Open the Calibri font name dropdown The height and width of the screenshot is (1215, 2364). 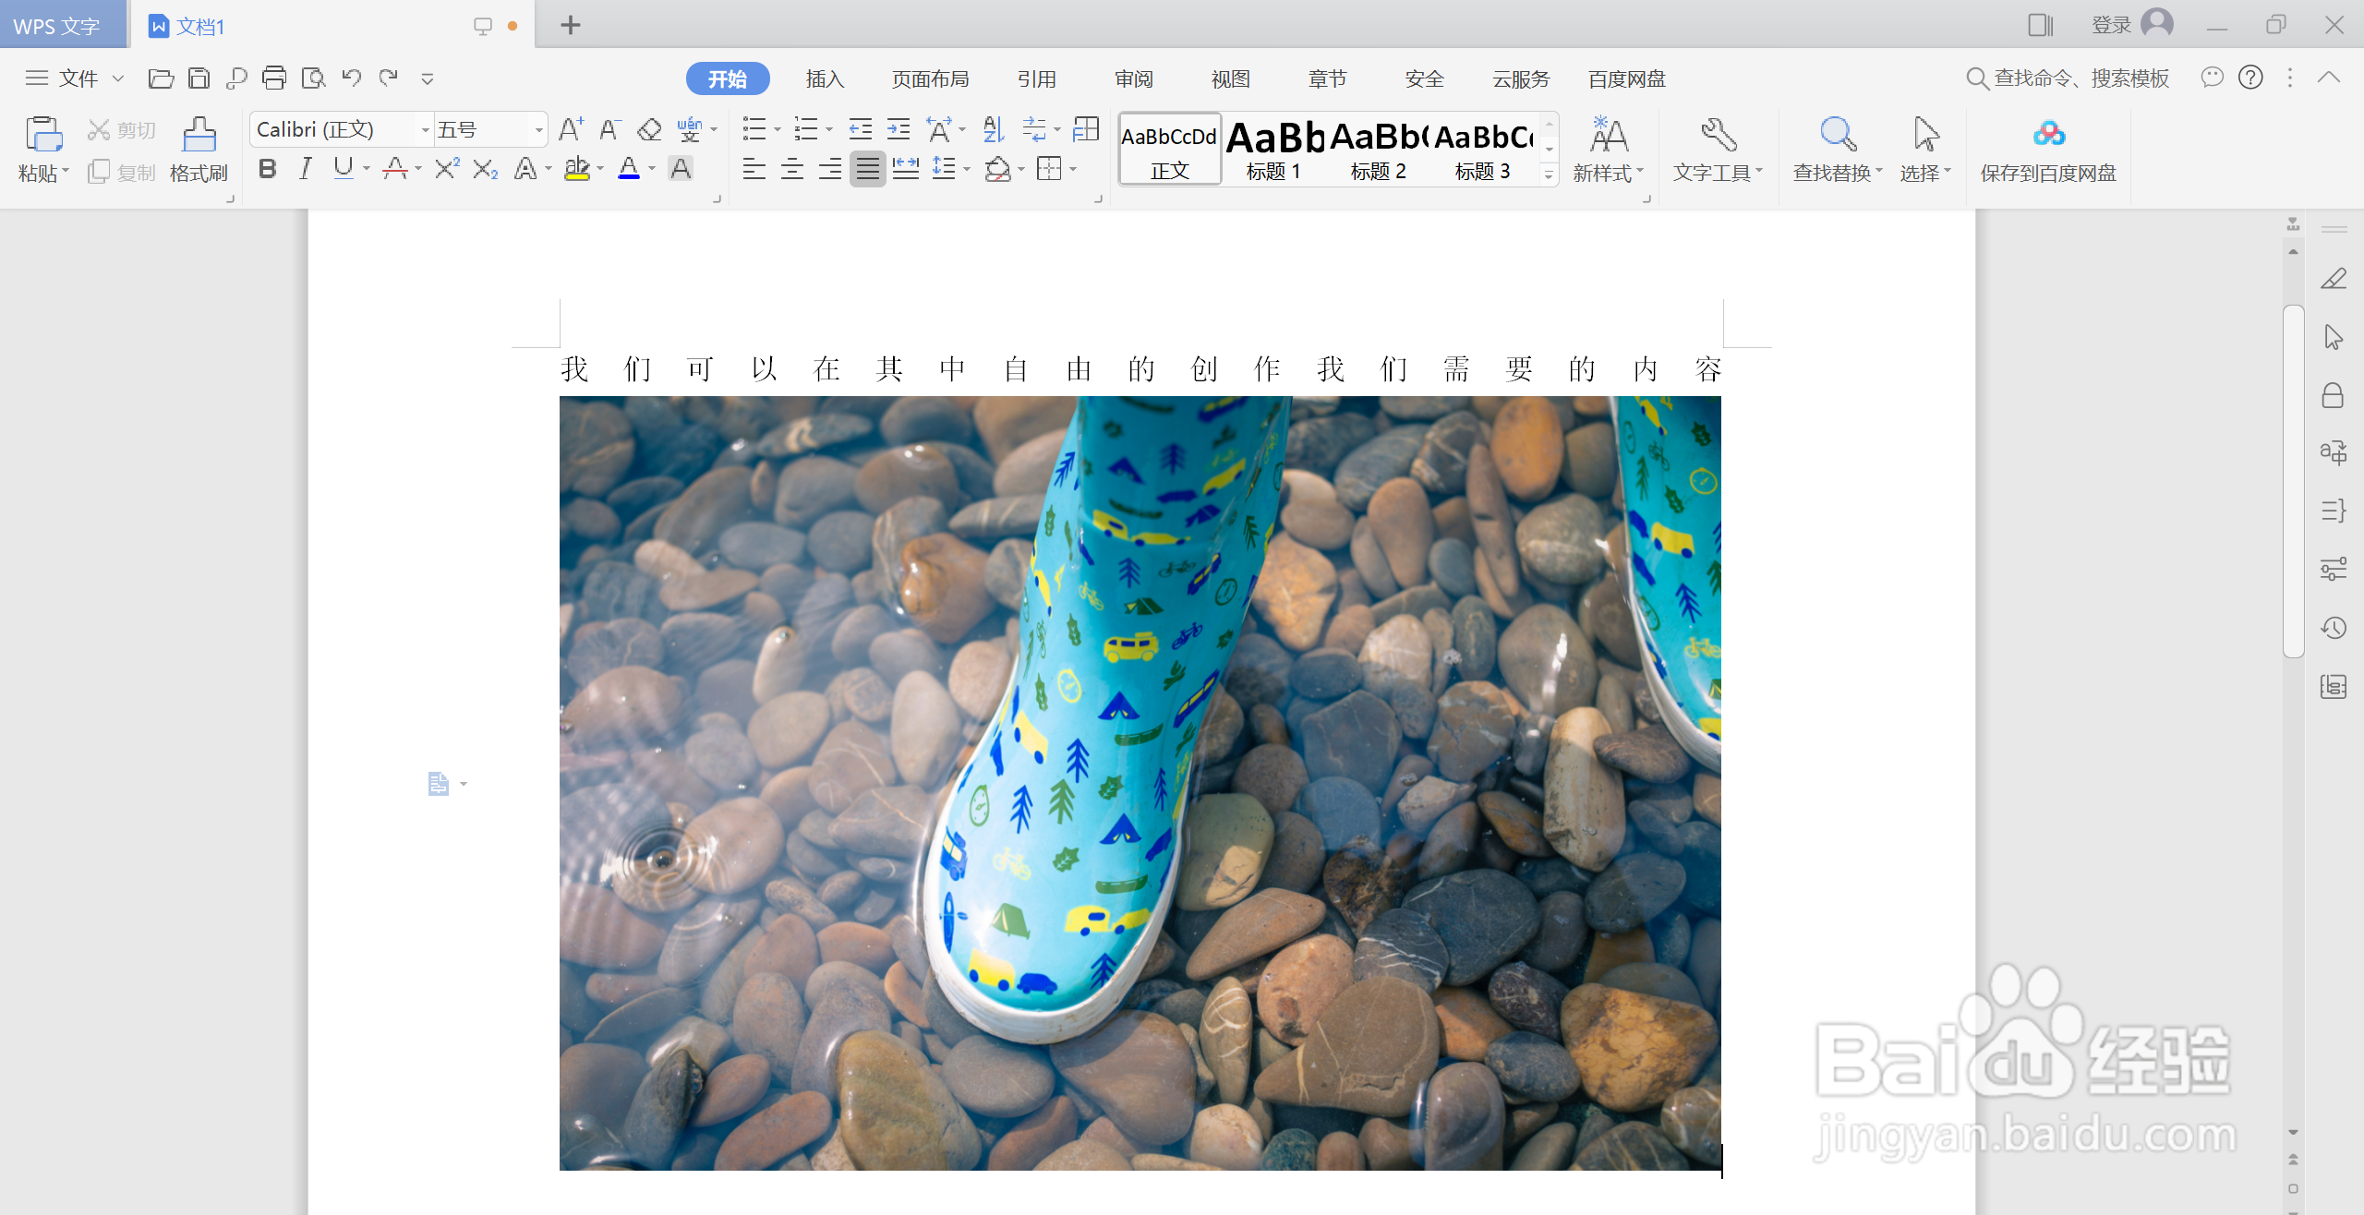click(425, 130)
